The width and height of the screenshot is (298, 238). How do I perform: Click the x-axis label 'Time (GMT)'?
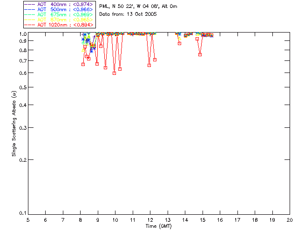click(159, 226)
